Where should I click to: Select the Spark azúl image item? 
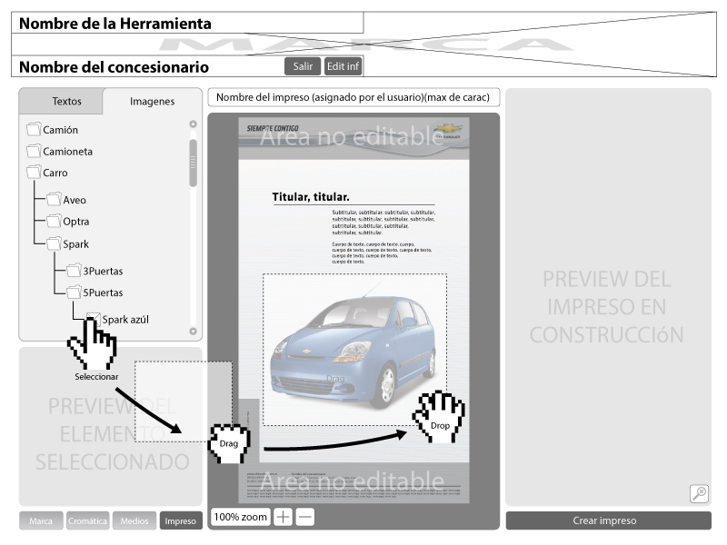(x=125, y=320)
